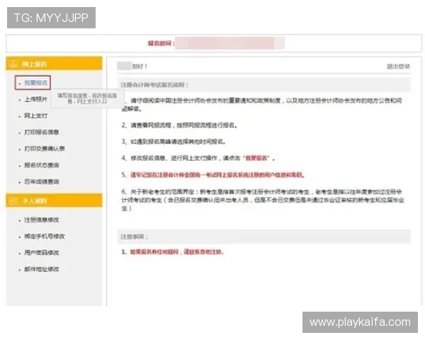Image resolution: width=425 pixels, height=340 pixels.
Task: Click red 我要报名 text in instruction 4
Action: pyautogui.click(x=257, y=158)
